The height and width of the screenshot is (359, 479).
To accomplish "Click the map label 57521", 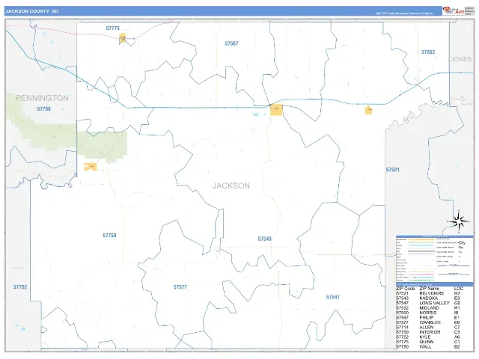I will click(392, 170).
